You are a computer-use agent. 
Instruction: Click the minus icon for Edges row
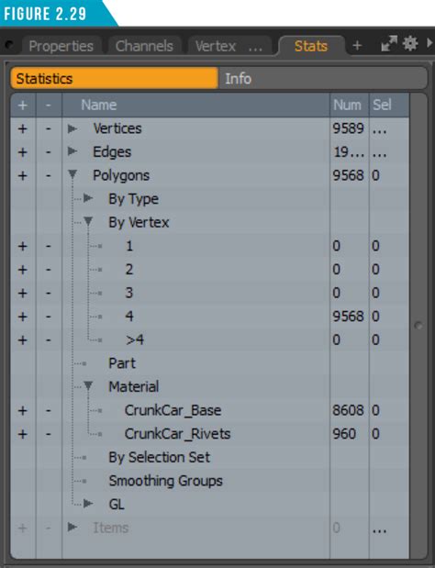48,151
